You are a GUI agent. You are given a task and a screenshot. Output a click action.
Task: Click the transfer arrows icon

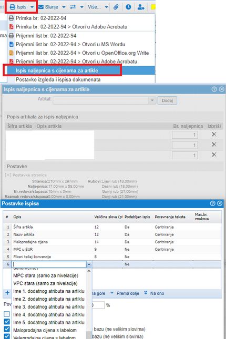(73, 7)
